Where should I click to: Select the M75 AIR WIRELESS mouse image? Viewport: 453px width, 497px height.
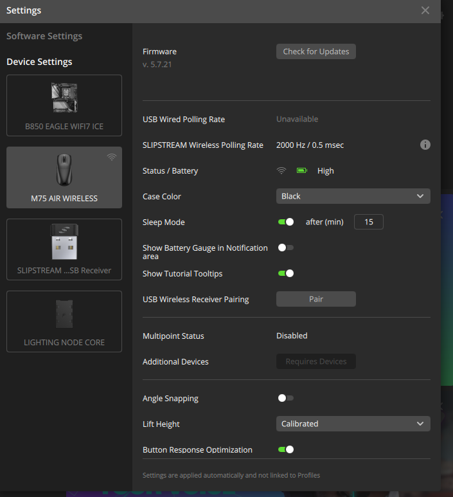pyautogui.click(x=64, y=170)
